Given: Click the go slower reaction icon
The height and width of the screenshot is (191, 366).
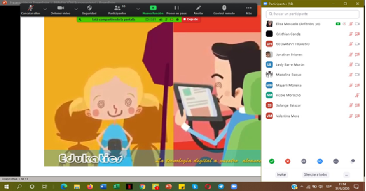Looking at the screenshot, I should (x=304, y=161).
